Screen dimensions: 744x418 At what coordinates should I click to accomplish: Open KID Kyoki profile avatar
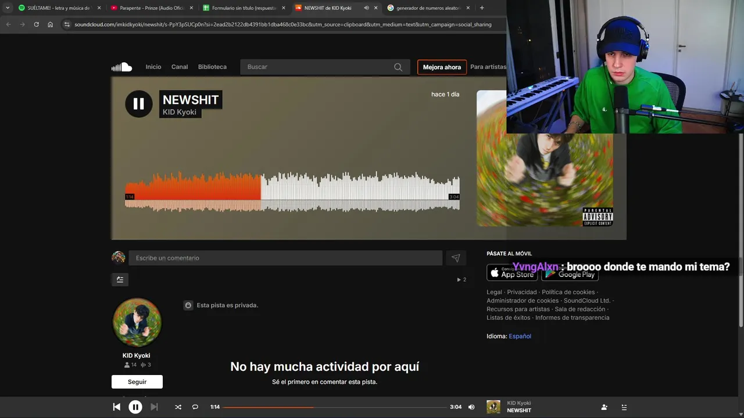pyautogui.click(x=137, y=323)
